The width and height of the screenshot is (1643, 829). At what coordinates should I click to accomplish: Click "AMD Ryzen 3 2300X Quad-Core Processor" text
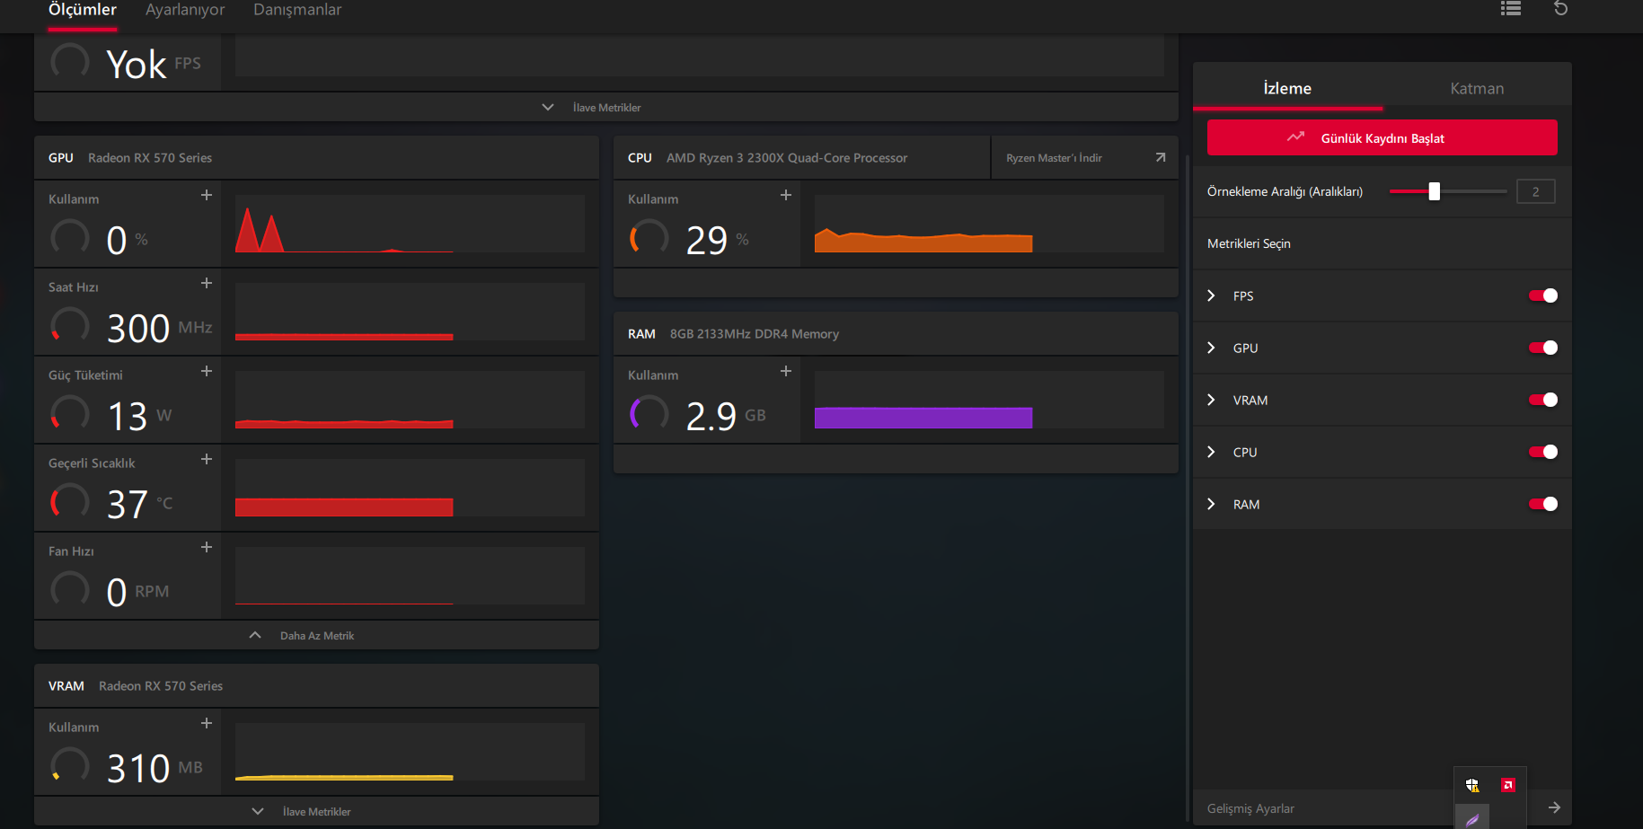[787, 157]
